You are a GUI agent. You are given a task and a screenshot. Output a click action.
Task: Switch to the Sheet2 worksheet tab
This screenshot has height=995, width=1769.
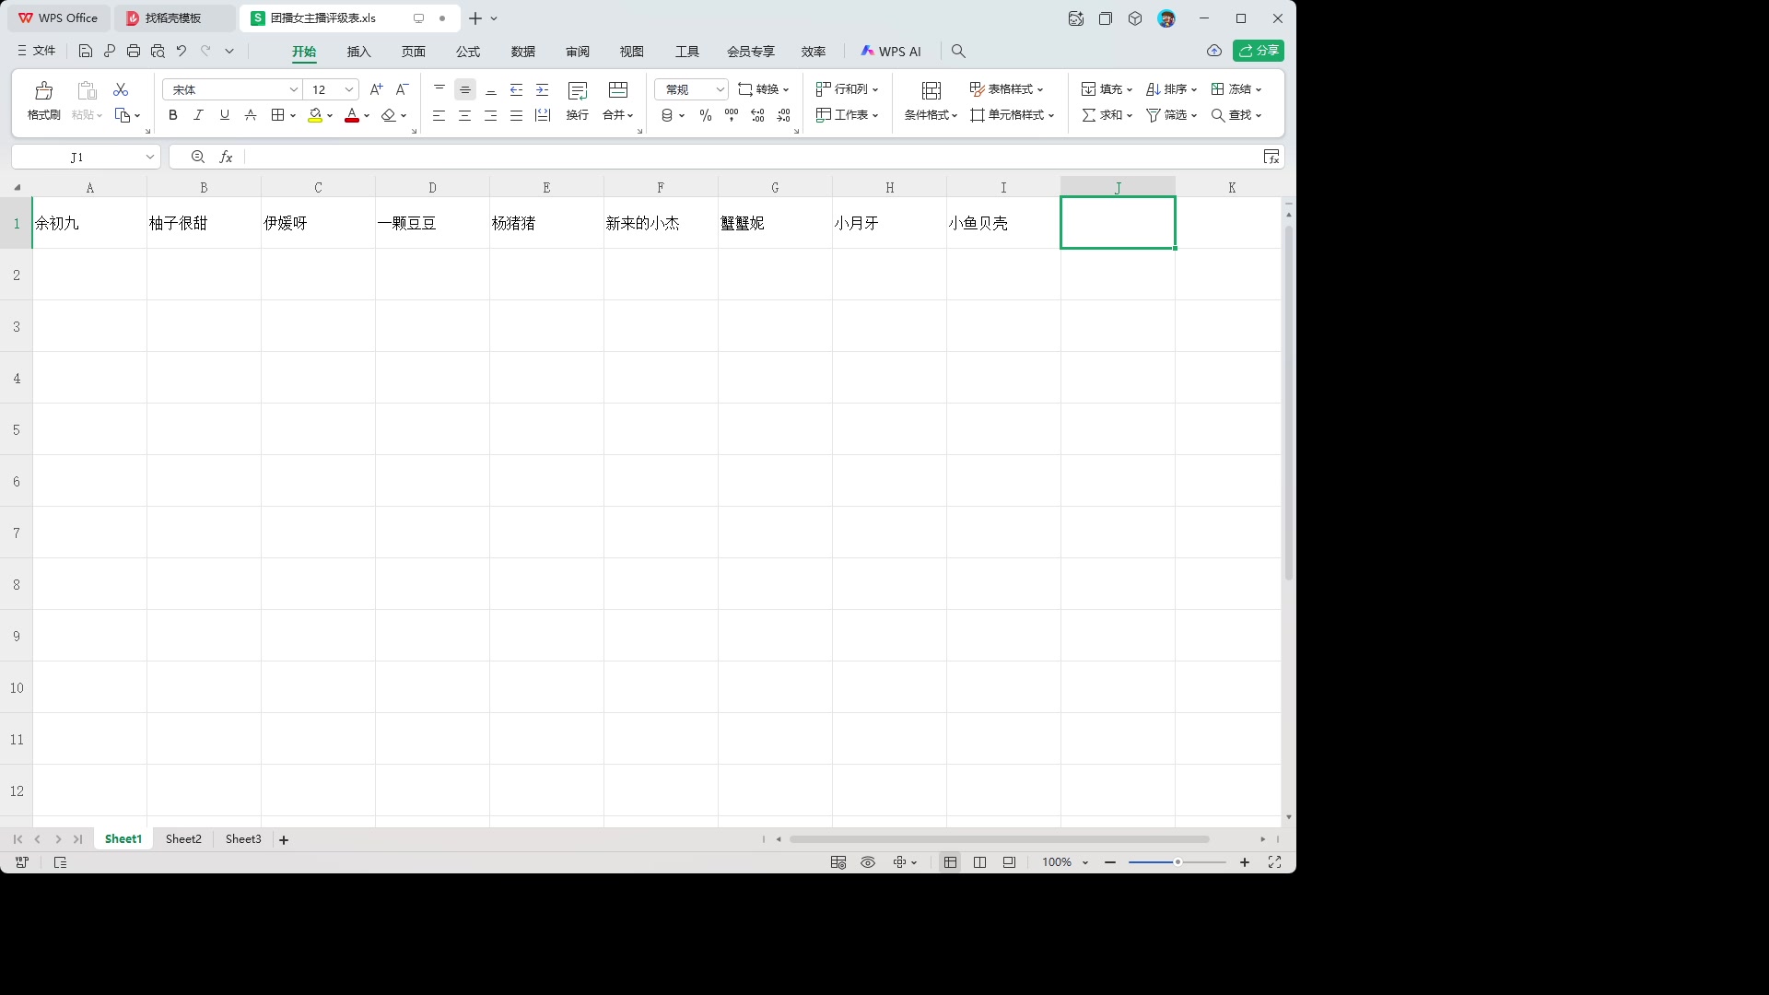182,838
